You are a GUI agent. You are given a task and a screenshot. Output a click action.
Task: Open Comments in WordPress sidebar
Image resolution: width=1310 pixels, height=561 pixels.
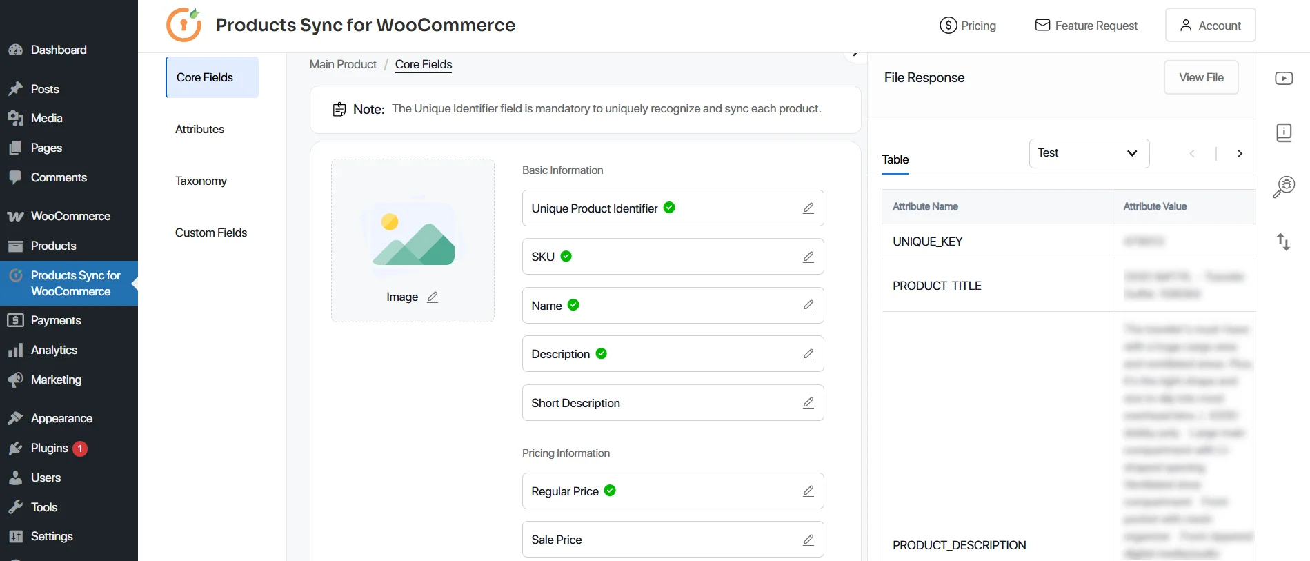[x=69, y=177]
